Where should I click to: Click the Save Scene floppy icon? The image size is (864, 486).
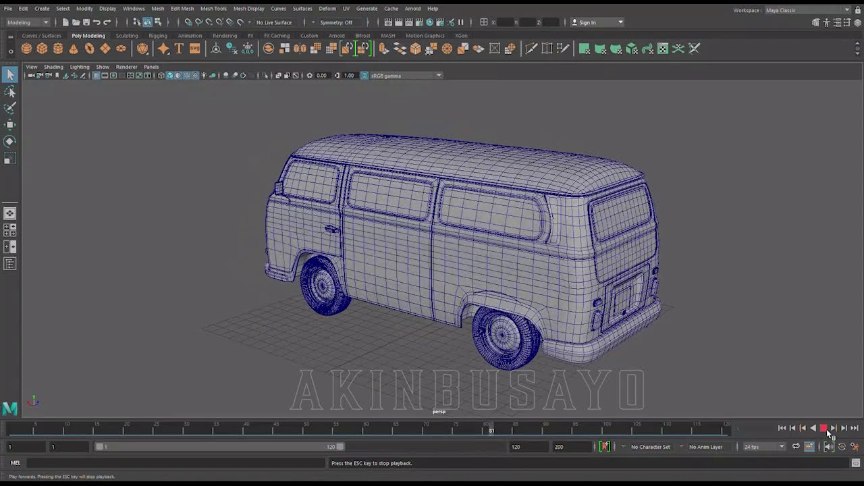pos(86,22)
